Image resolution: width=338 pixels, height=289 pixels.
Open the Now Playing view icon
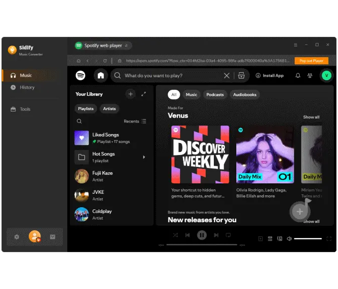[x=260, y=239]
